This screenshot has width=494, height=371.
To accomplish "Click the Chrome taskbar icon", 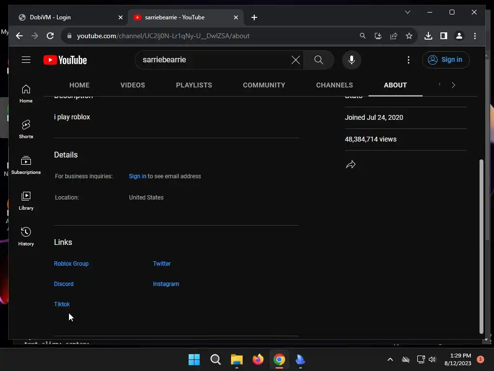I will coord(279,359).
